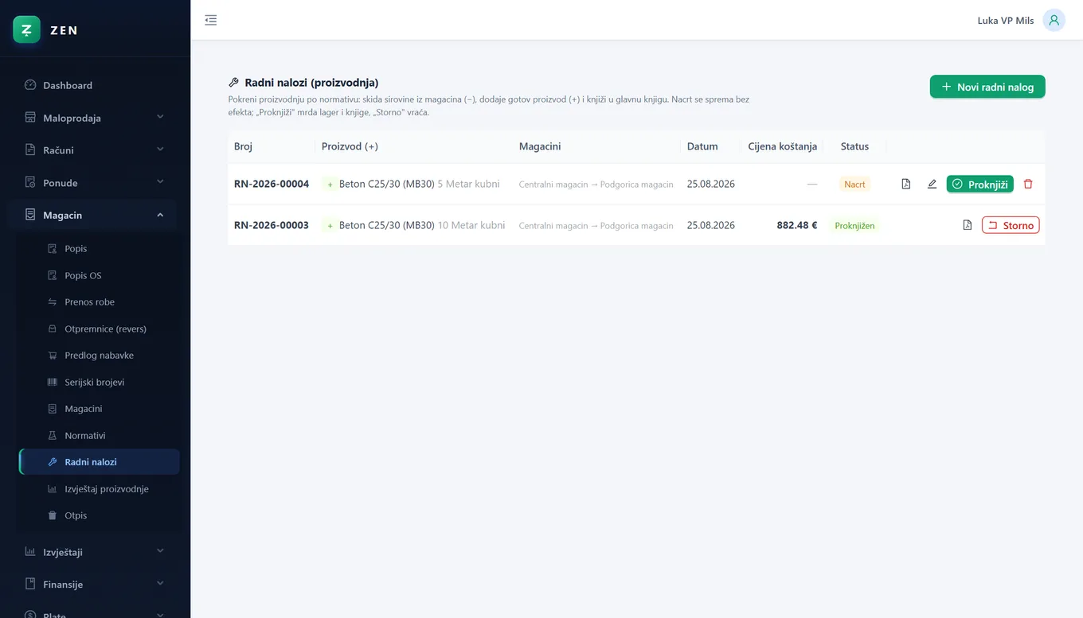Post the draft order with Proknjiži button
The width and height of the screenshot is (1083, 618).
pyautogui.click(x=979, y=184)
